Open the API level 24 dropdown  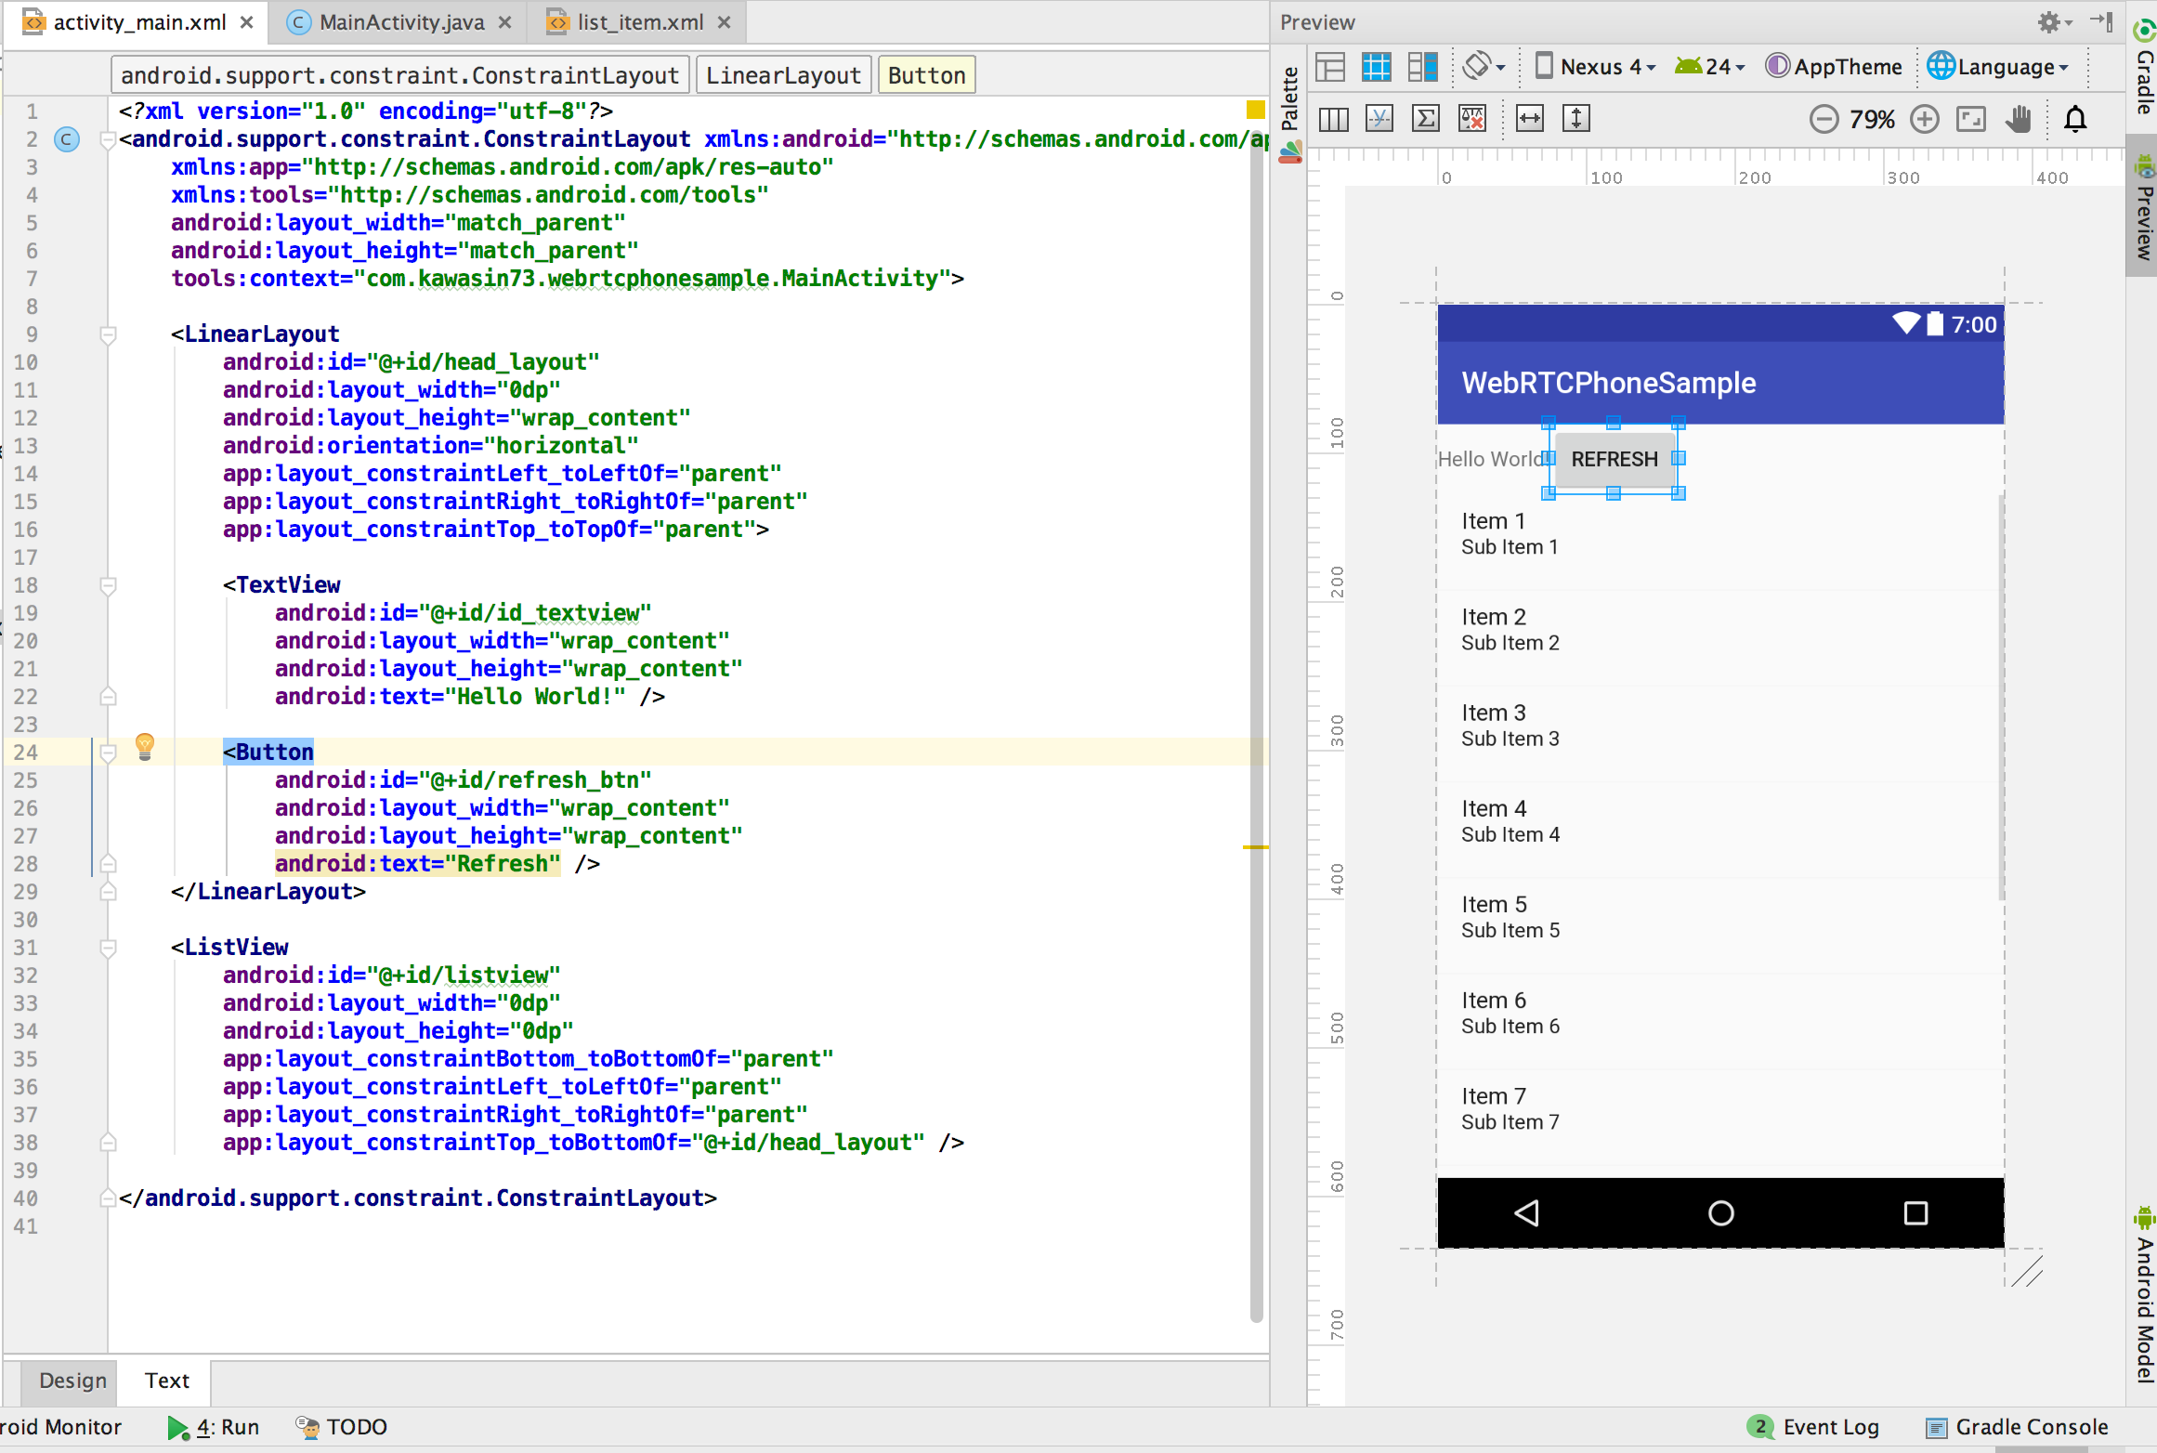tap(1709, 66)
